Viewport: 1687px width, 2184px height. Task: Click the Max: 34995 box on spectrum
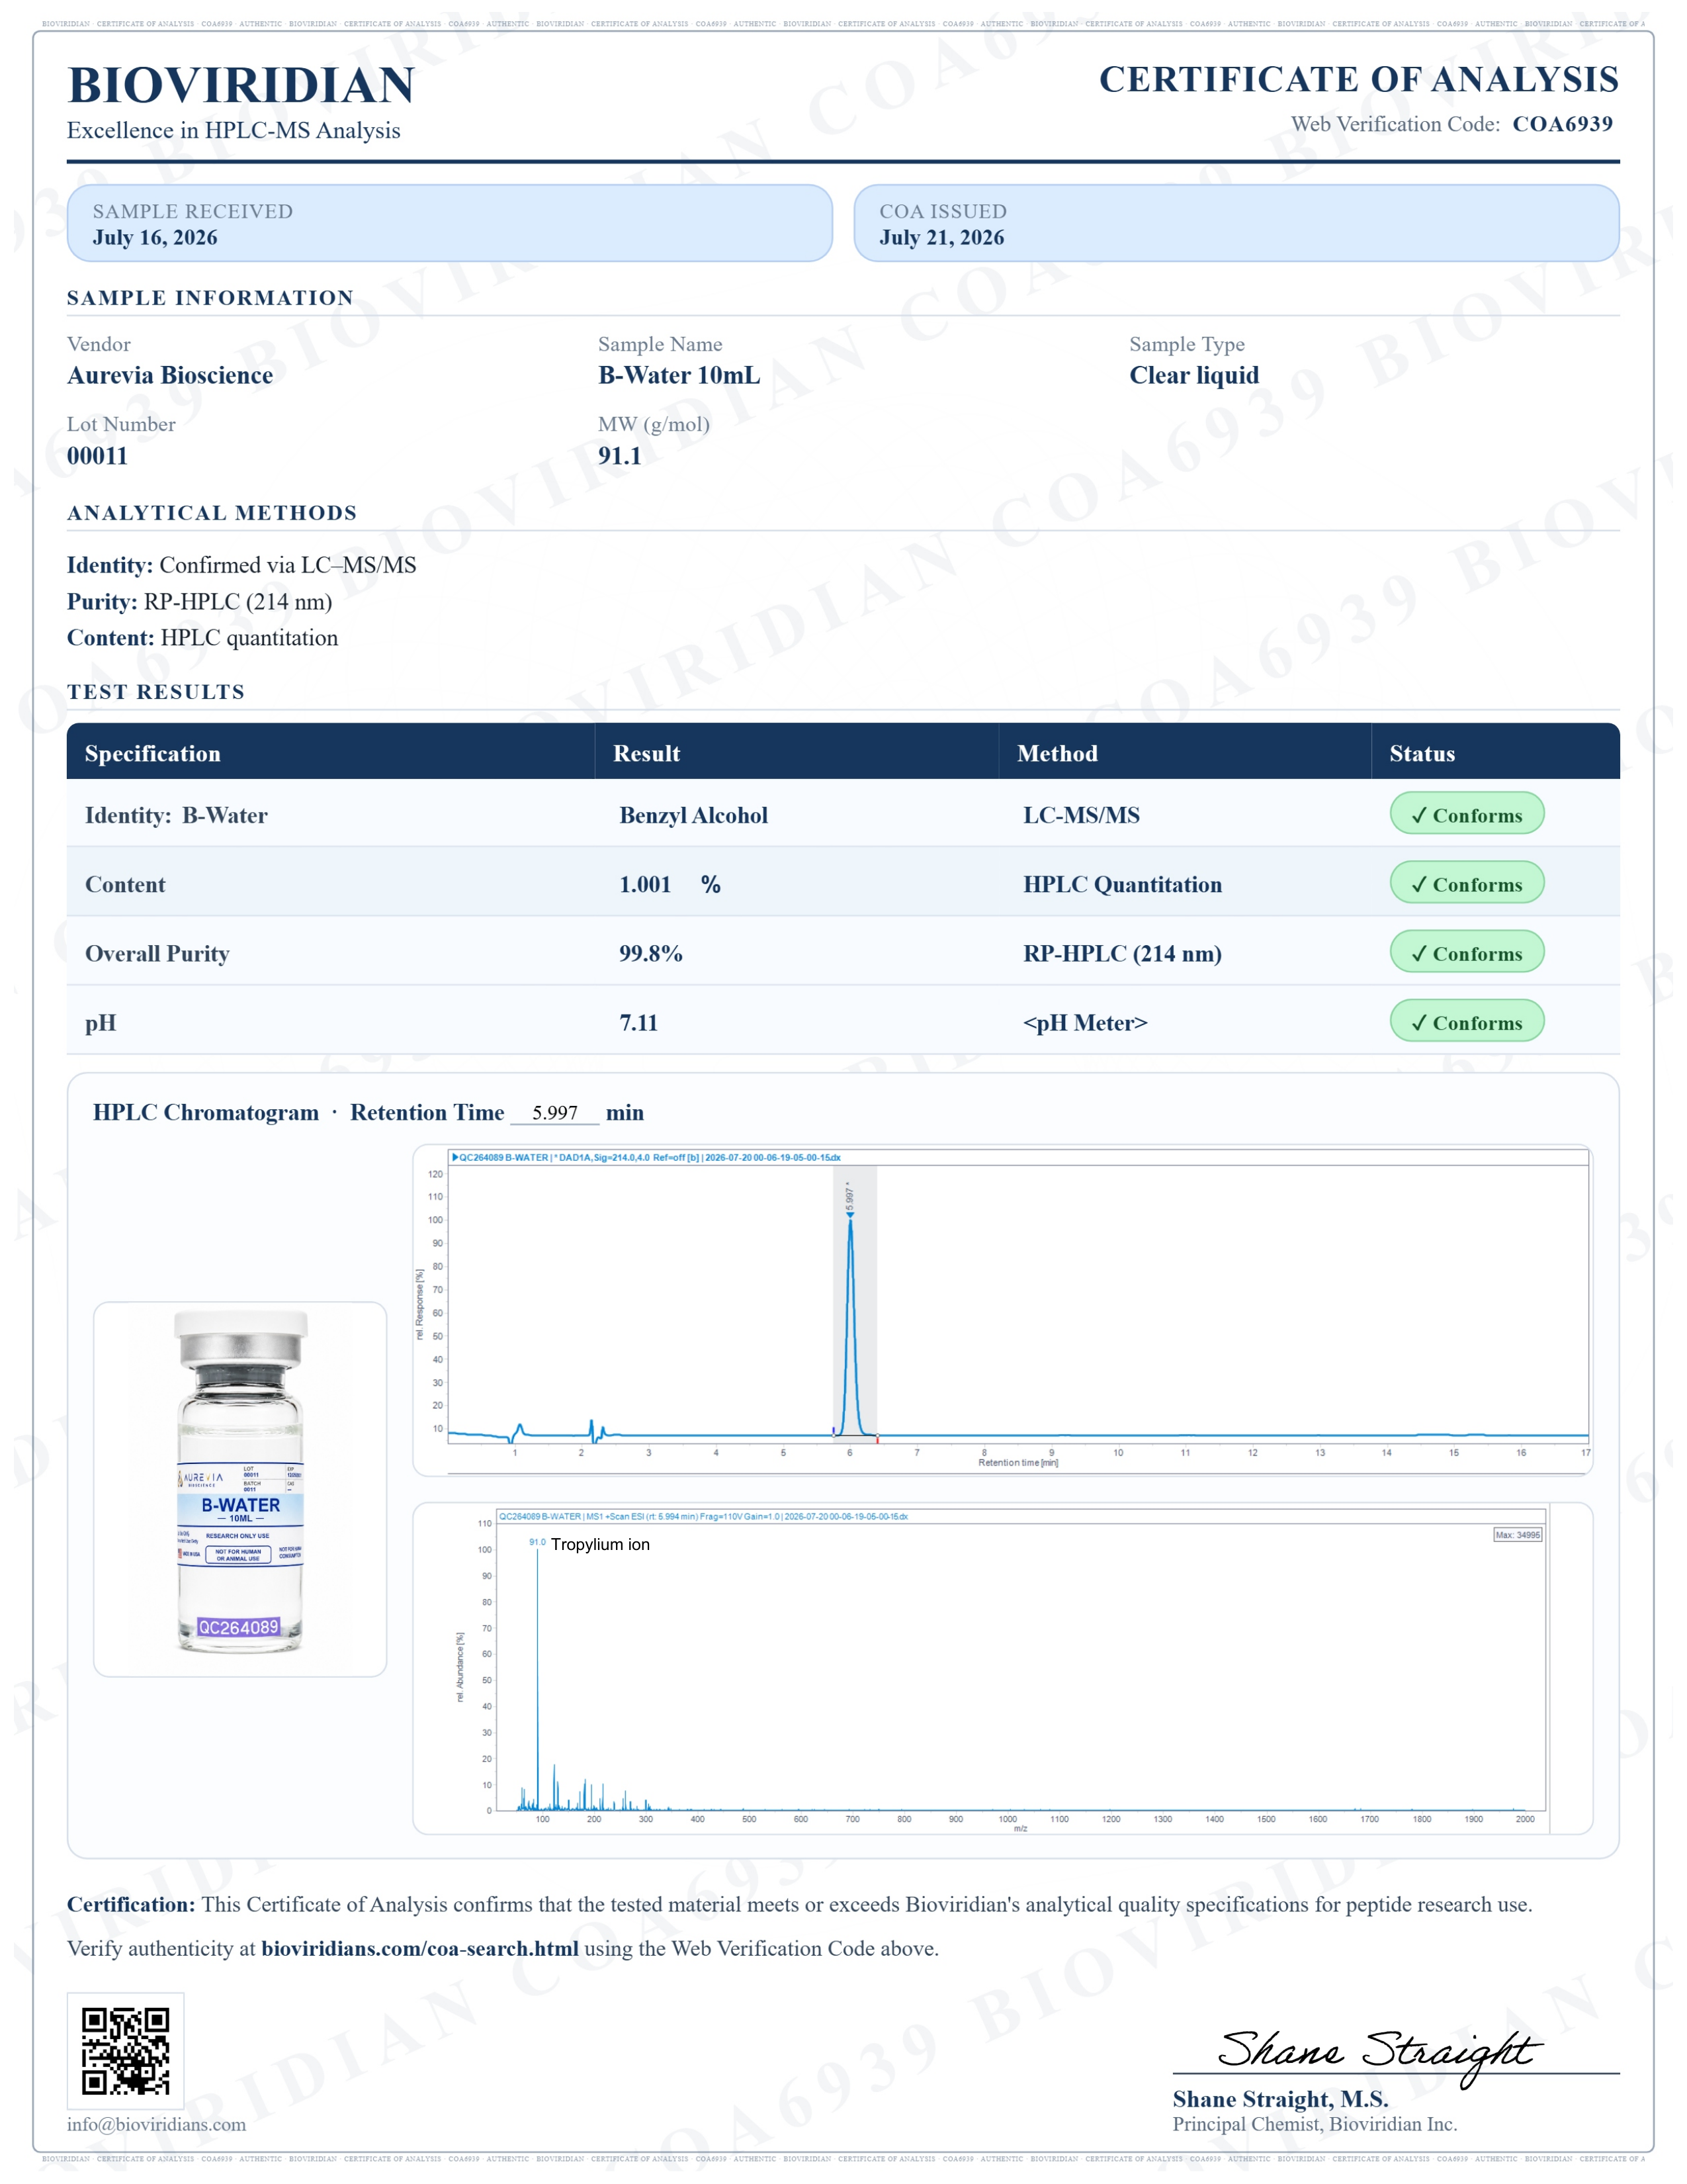1517,1534
